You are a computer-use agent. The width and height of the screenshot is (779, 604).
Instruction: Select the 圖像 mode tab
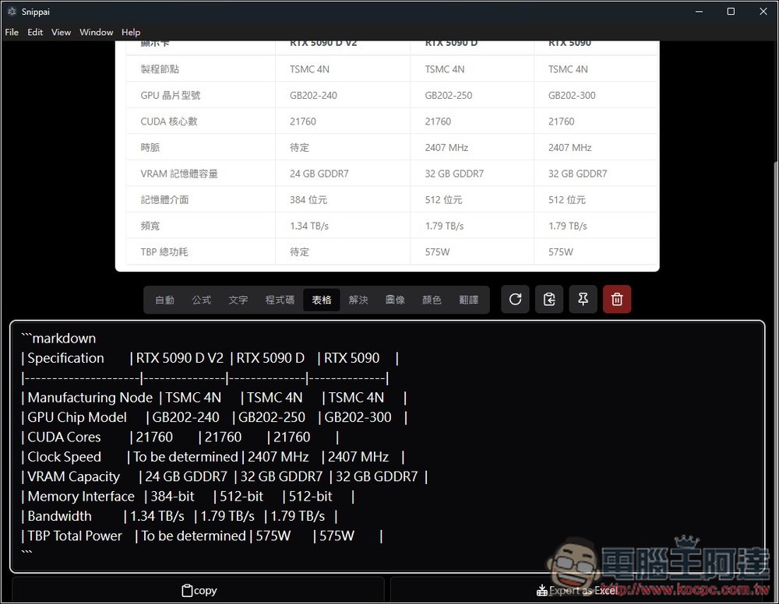395,300
